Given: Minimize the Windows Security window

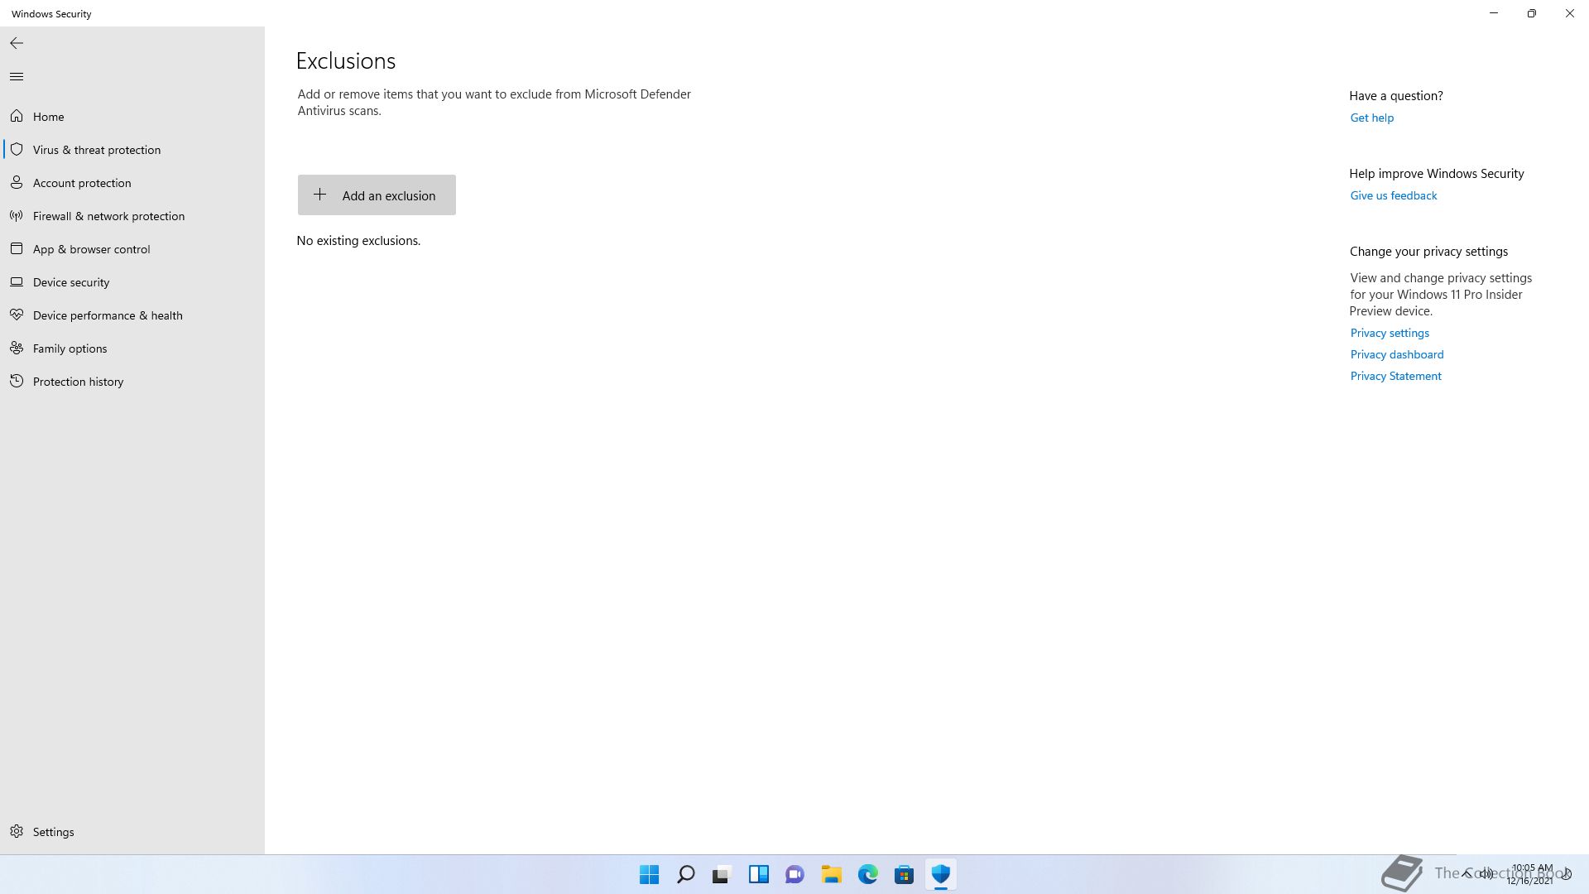Looking at the screenshot, I should coord(1494,13).
